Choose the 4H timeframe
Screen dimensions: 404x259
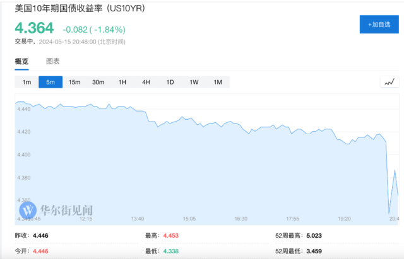point(146,82)
